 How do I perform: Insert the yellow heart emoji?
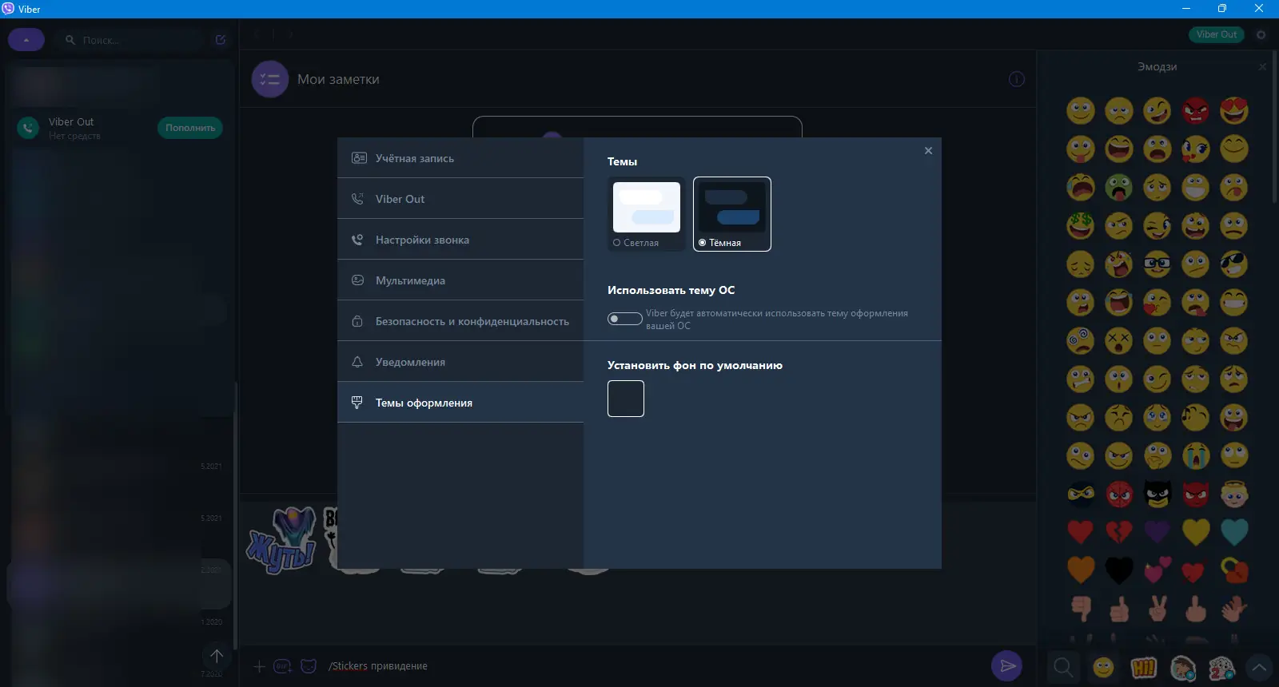1196,532
